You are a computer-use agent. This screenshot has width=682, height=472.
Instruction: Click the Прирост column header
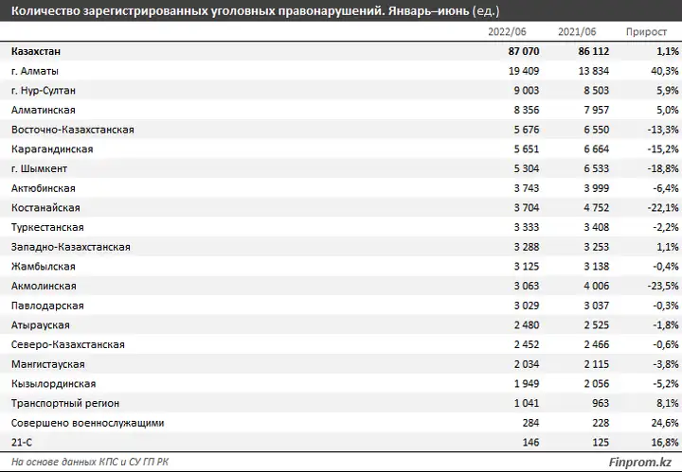[x=646, y=32]
